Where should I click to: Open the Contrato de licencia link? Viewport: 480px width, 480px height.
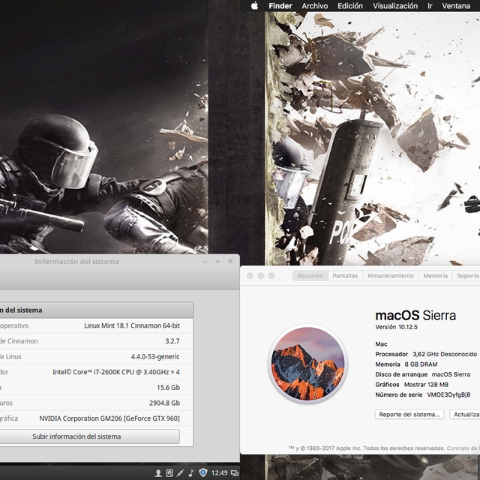pos(463,448)
